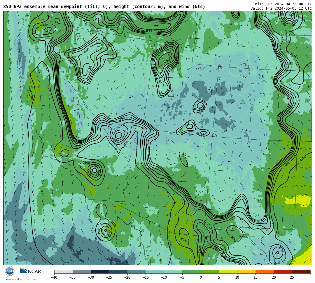Click the NSF logo
Screen dimensions: 315x283
(x=10, y=271)
